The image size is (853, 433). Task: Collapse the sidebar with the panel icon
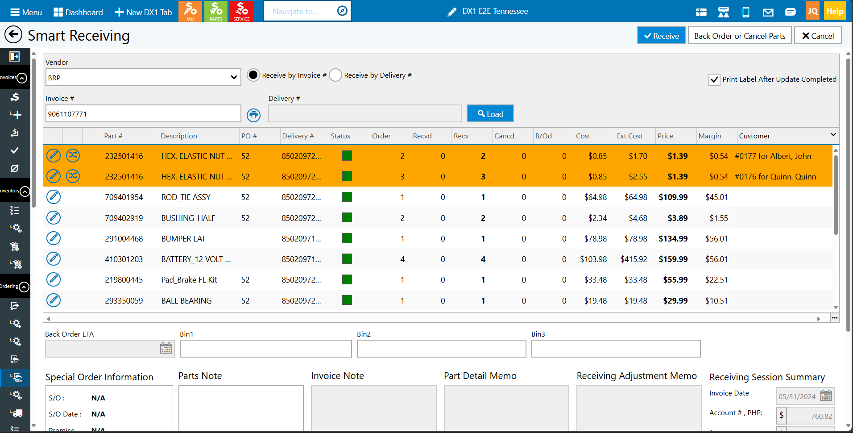click(15, 56)
